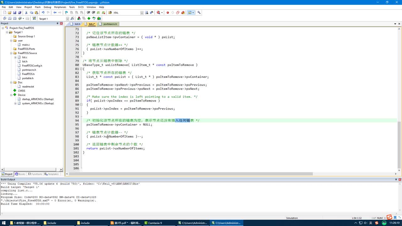
Task: Undo the last edit
Action: (43, 13)
